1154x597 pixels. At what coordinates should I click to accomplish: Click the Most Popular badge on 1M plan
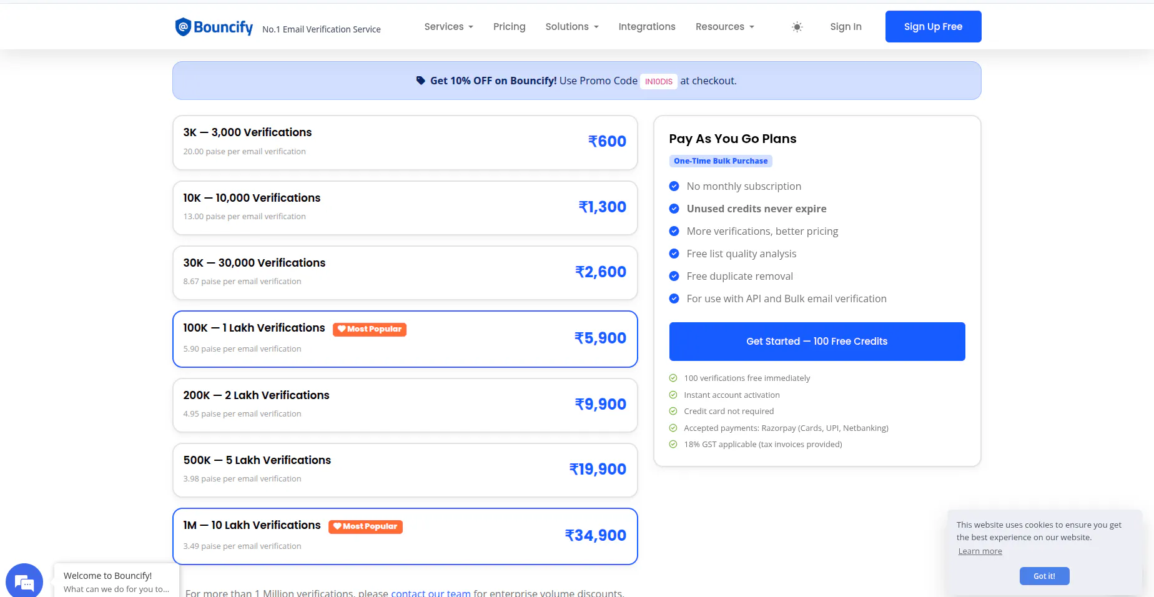(x=365, y=526)
